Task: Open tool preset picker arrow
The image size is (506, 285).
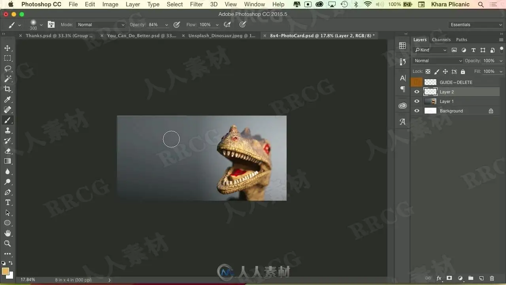Action: tap(19, 25)
